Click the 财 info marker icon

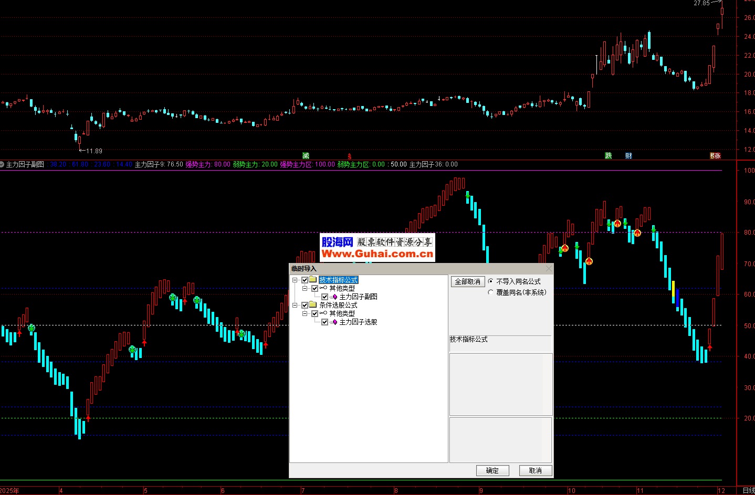628,156
